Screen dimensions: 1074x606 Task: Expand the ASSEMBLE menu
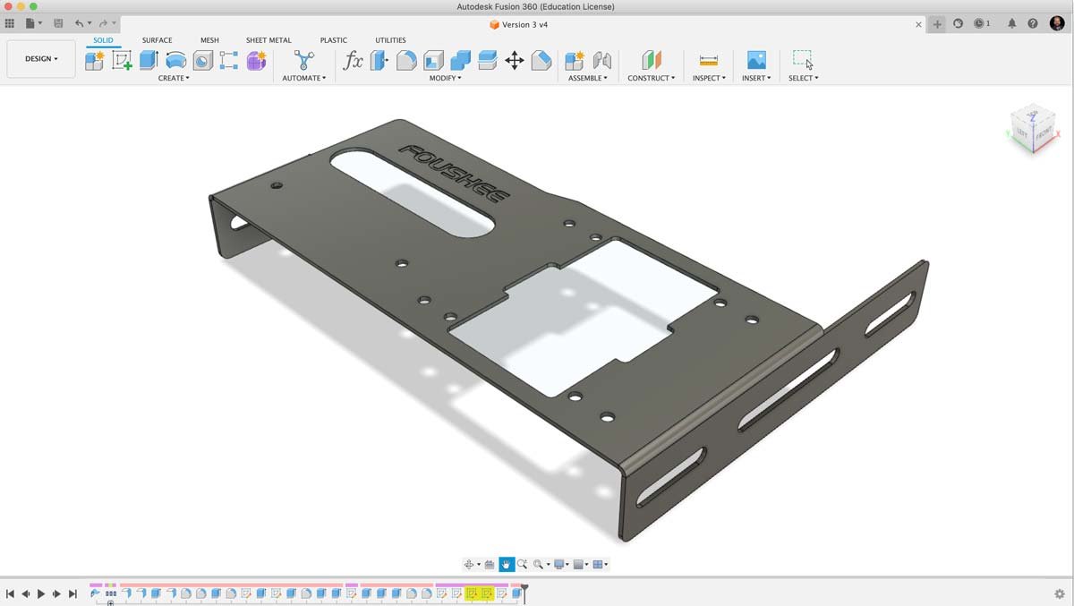point(588,78)
